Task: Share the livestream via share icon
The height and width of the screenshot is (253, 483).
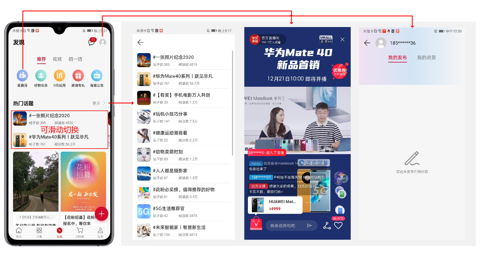Action: click(x=327, y=226)
